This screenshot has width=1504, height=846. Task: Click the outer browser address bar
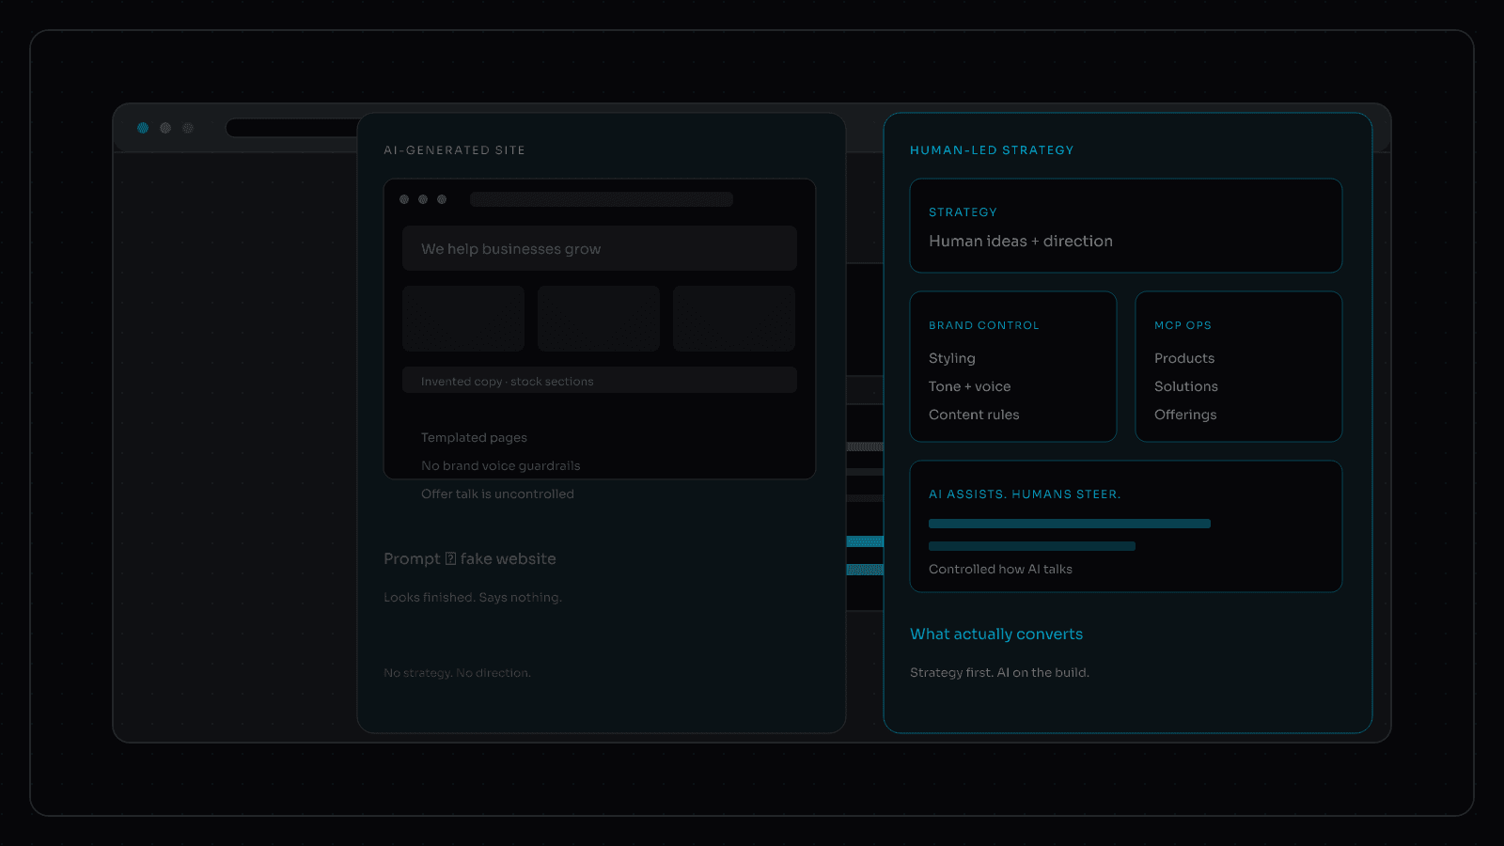coord(292,128)
